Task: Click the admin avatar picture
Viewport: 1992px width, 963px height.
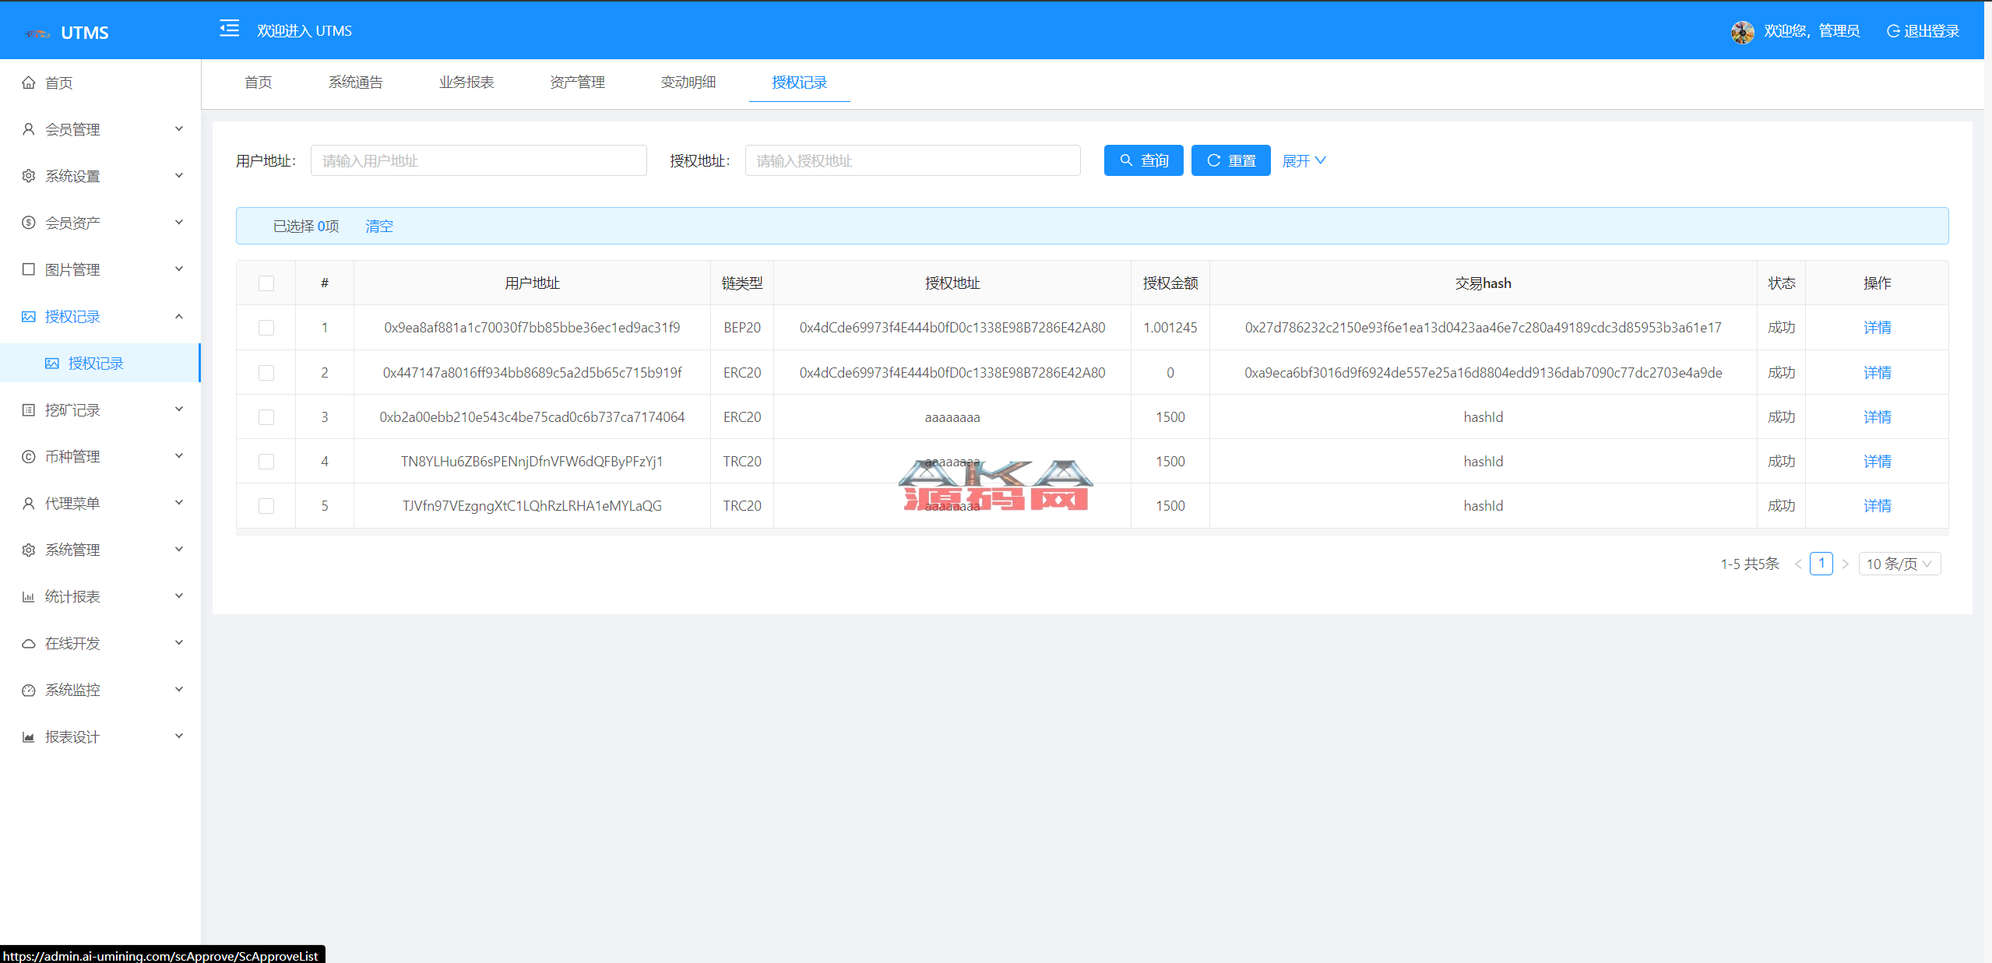Action: tap(1742, 32)
